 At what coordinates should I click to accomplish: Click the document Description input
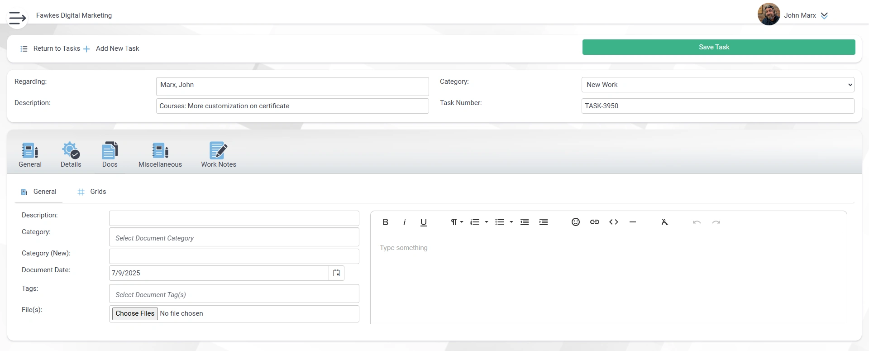pyautogui.click(x=234, y=218)
